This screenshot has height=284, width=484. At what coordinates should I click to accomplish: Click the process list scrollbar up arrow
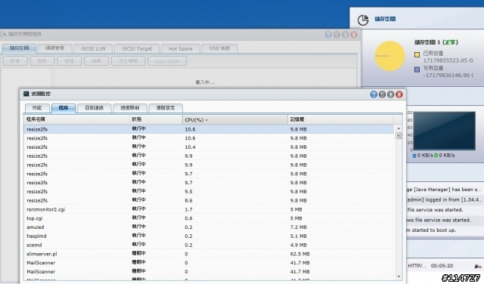[399, 128]
